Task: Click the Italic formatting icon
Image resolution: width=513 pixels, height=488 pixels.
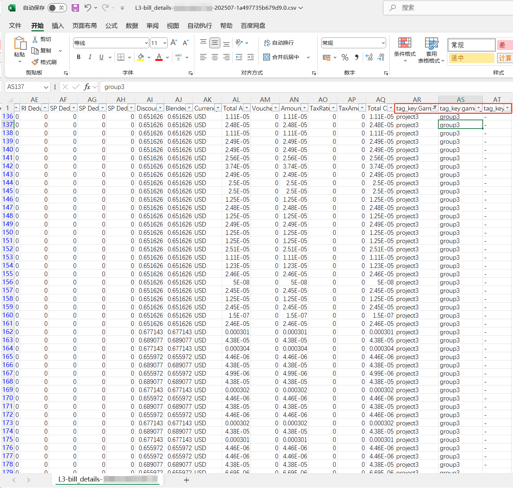Action: tap(90, 57)
